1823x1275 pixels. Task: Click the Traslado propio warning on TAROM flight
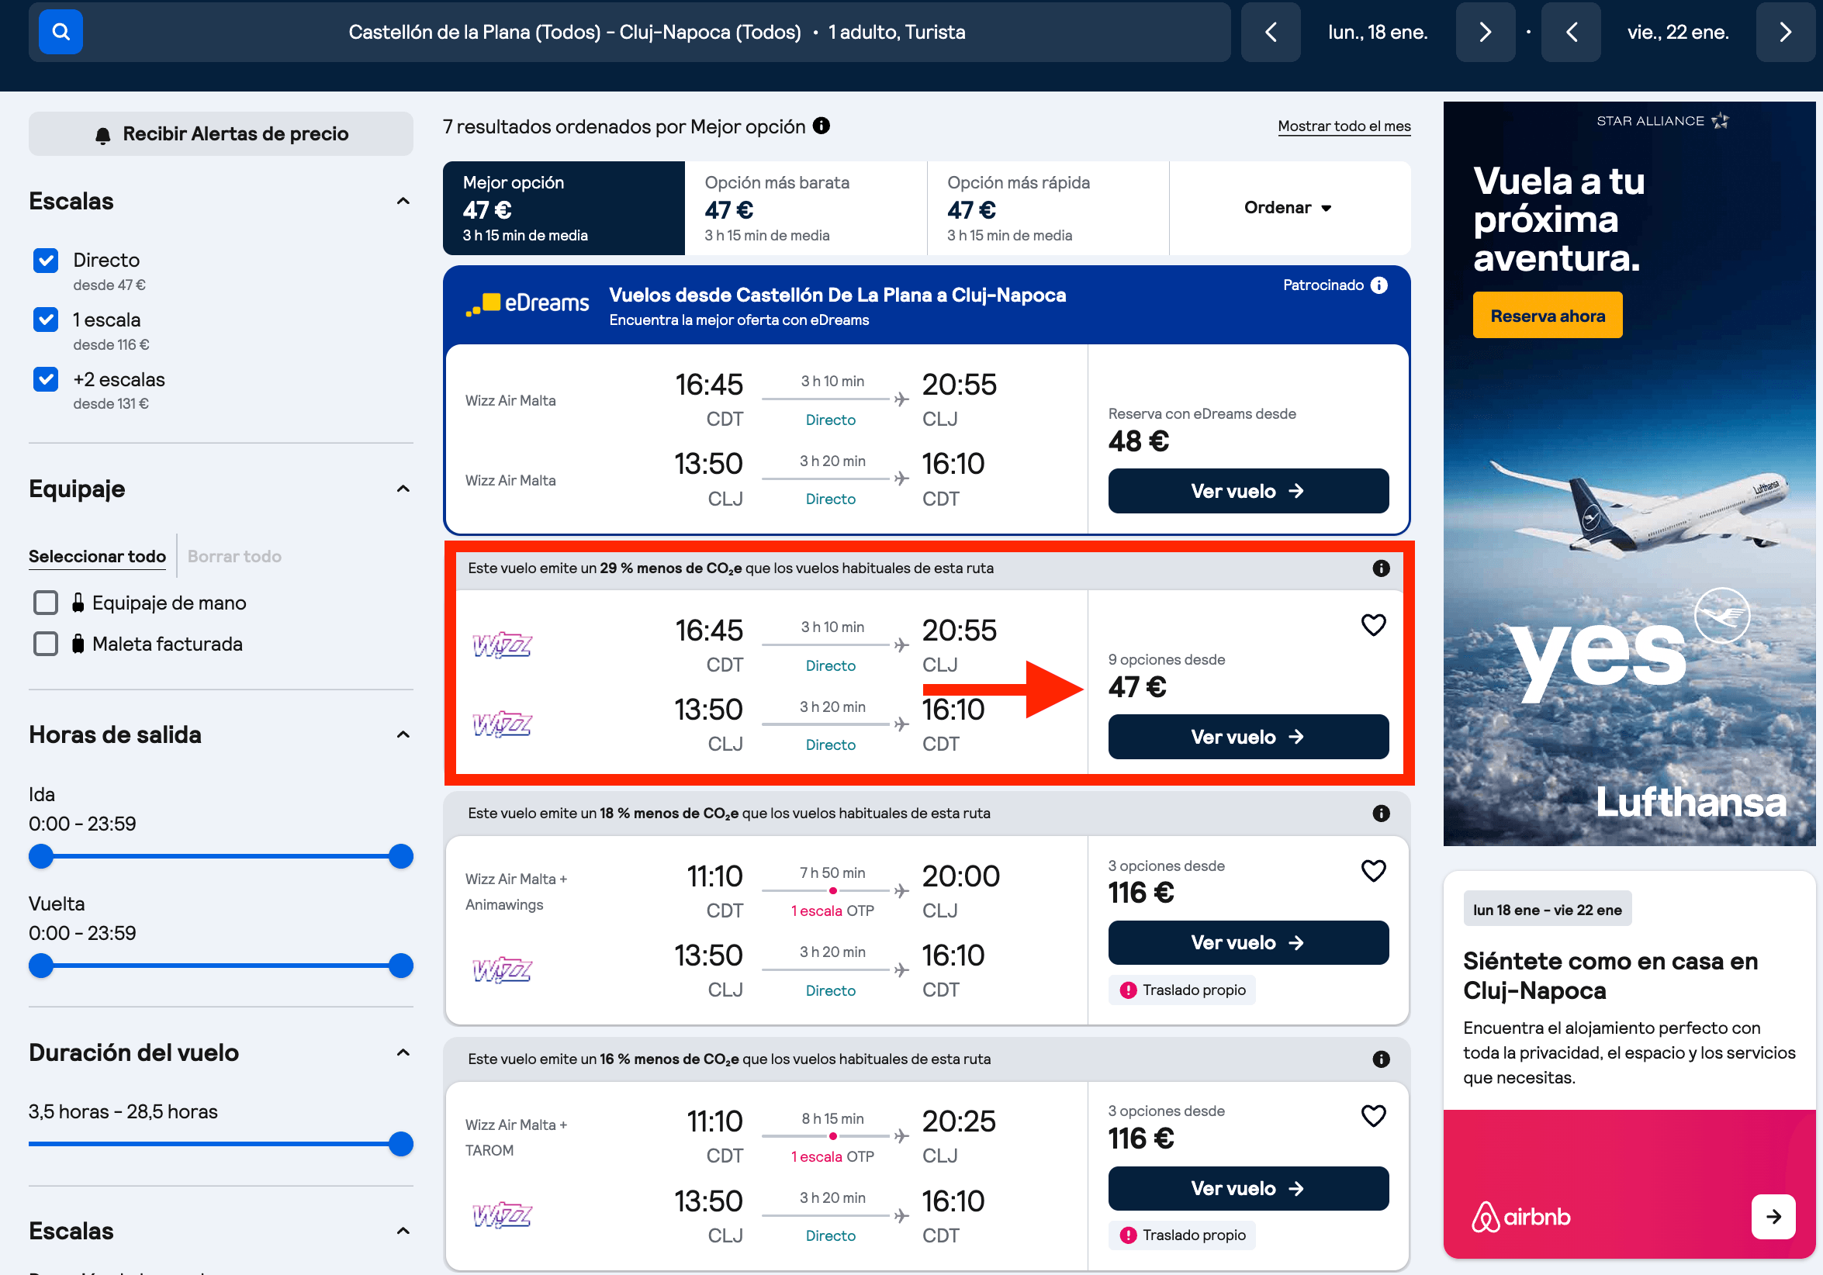pos(1181,1235)
